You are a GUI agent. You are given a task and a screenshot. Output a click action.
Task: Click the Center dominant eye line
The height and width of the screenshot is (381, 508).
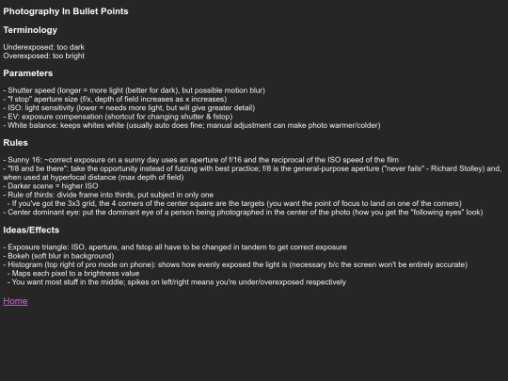(243, 213)
